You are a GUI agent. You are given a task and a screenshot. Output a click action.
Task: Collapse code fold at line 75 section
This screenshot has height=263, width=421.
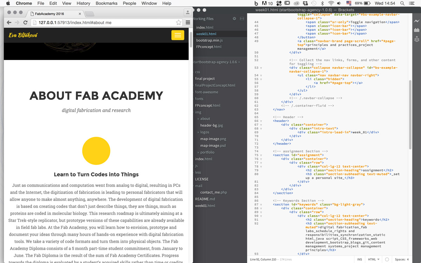[261, 155]
